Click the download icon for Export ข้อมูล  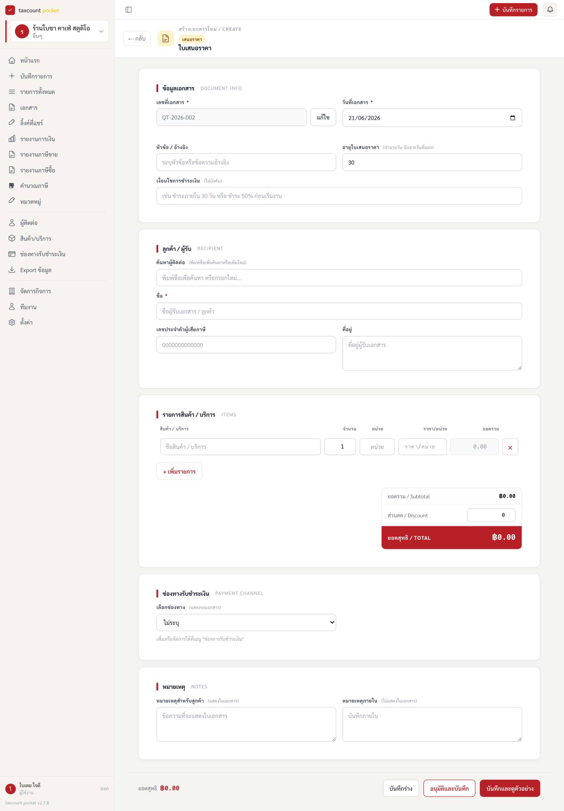12,270
